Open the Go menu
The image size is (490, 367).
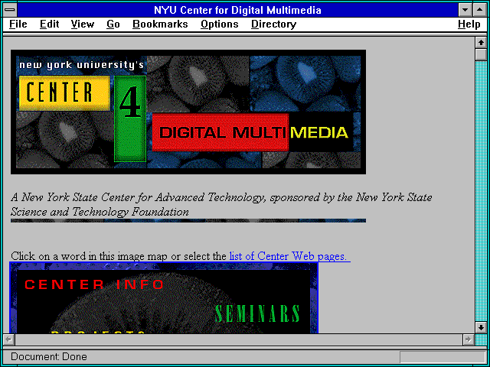(x=113, y=24)
